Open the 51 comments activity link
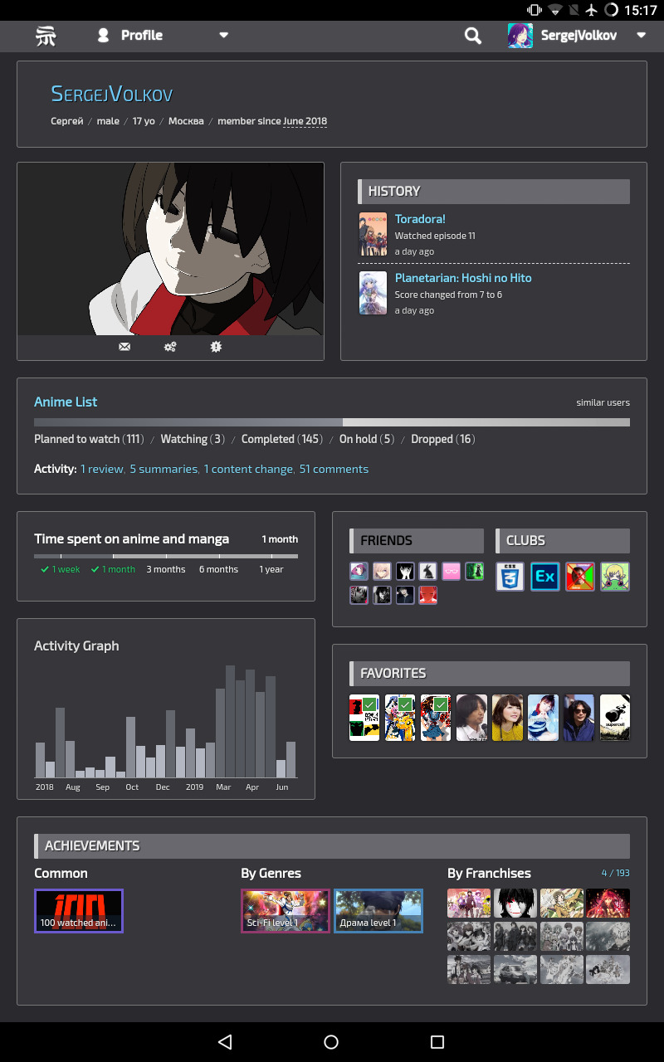The image size is (664, 1062). (x=334, y=469)
